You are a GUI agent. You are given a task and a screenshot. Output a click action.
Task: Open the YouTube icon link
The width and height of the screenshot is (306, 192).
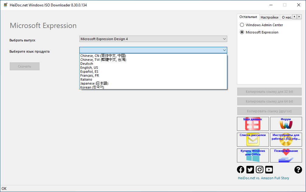(x=269, y=169)
